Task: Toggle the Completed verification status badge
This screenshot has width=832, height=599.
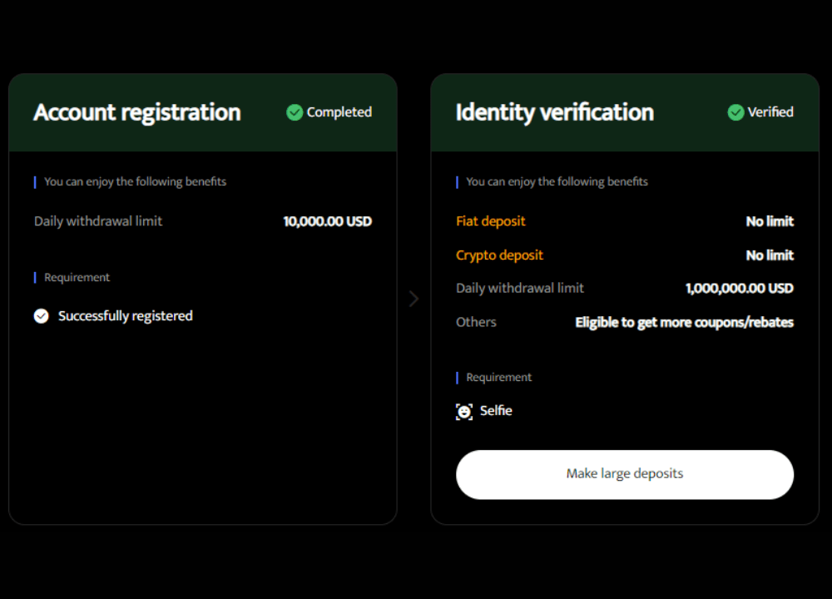Action: click(329, 111)
